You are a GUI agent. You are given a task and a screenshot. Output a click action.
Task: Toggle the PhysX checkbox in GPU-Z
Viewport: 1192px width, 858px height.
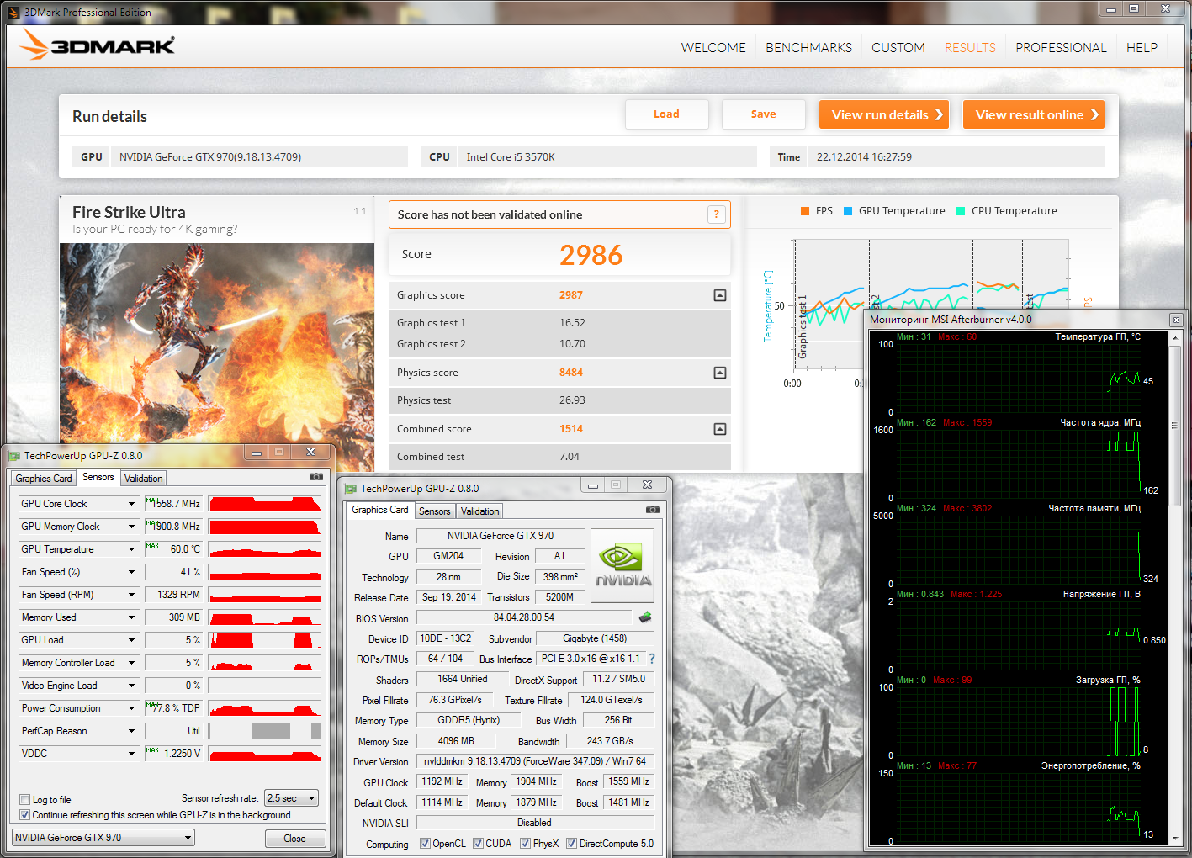pos(525,844)
